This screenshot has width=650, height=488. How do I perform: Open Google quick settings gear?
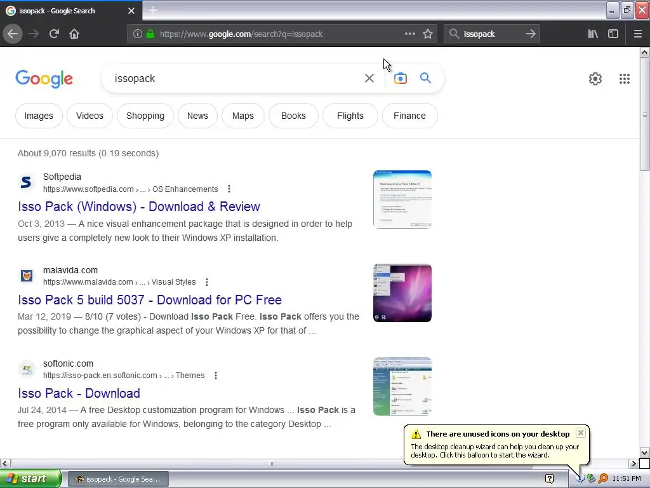595,79
